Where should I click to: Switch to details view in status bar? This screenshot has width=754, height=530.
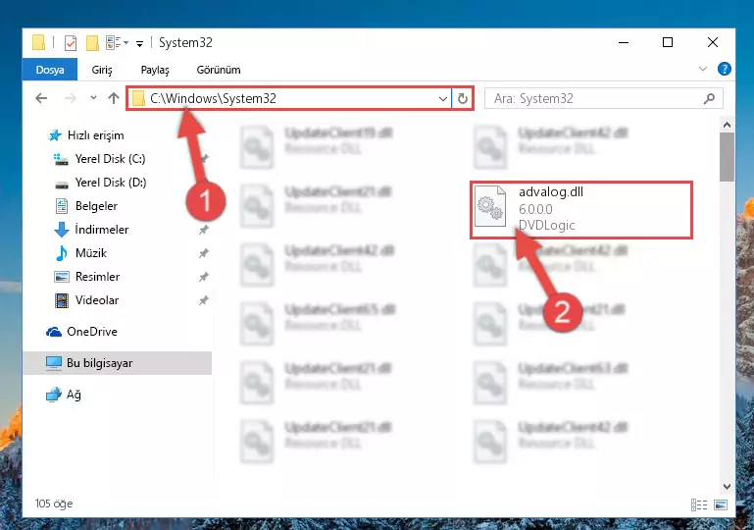tap(699, 504)
